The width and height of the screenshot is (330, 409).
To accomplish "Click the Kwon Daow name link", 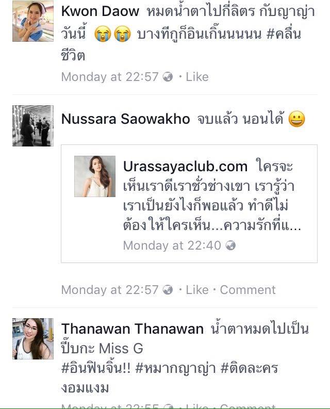I will point(100,11).
